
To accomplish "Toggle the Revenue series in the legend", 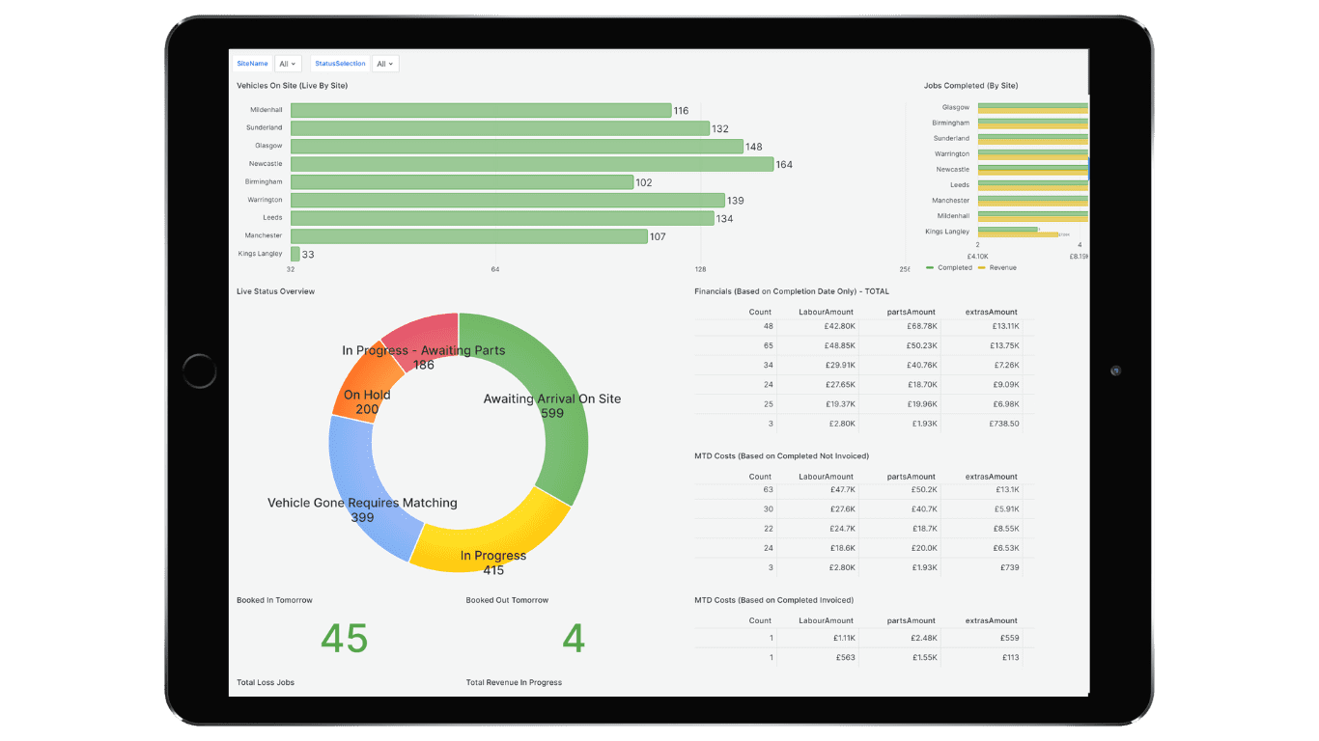I will click(1001, 267).
